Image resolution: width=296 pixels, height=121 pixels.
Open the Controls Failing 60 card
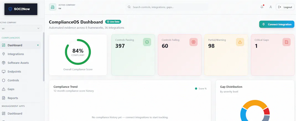180,55
